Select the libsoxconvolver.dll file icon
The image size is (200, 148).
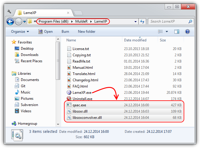[69, 118]
